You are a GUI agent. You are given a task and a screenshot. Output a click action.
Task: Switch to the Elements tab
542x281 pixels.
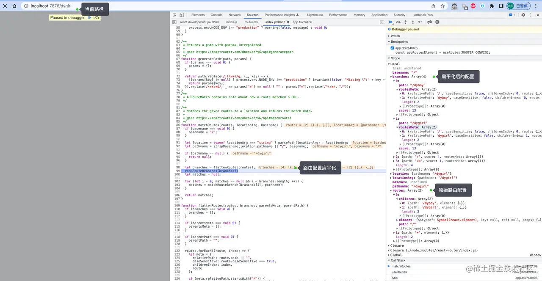pos(198,15)
